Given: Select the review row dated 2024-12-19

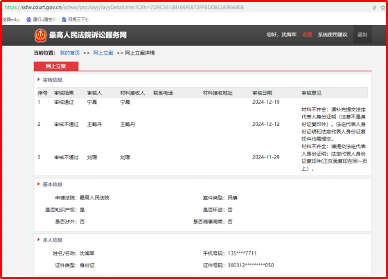Looking at the screenshot, I should pos(202,102).
